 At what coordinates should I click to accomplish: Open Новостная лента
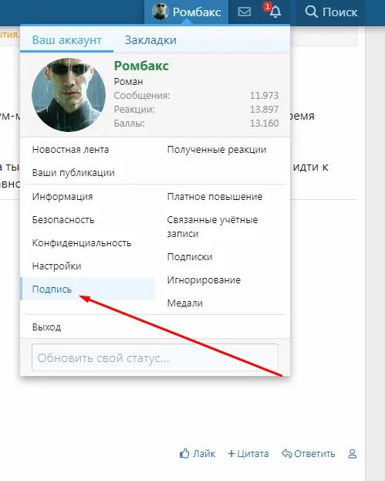point(70,150)
